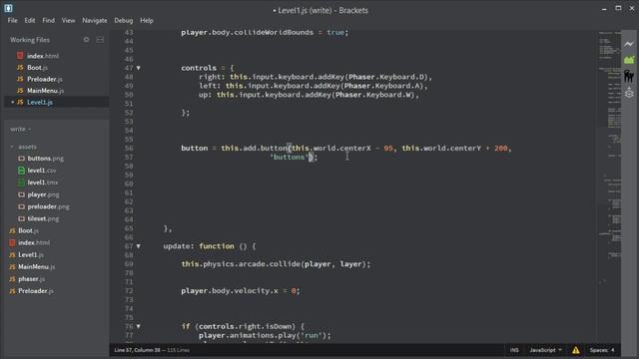Open player.png in assets folder
This screenshot has height=359, width=639.
(x=43, y=194)
